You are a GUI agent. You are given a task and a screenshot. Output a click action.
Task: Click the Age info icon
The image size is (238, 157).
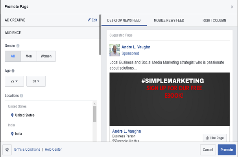13,71
